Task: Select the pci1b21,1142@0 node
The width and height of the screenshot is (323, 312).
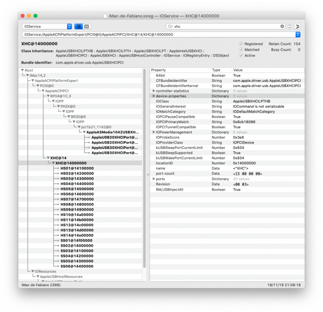Action: pos(96,127)
